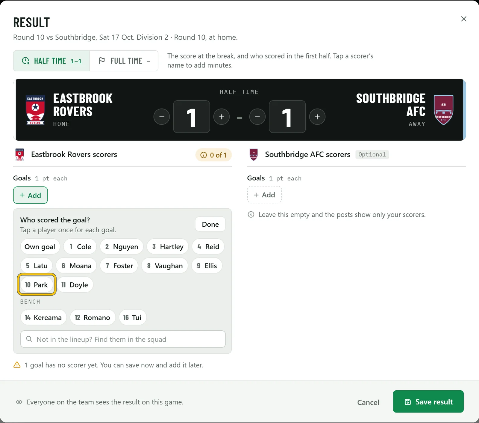Pick 5 Latu as the scorer
This screenshot has height=423, width=479.
[x=37, y=266]
